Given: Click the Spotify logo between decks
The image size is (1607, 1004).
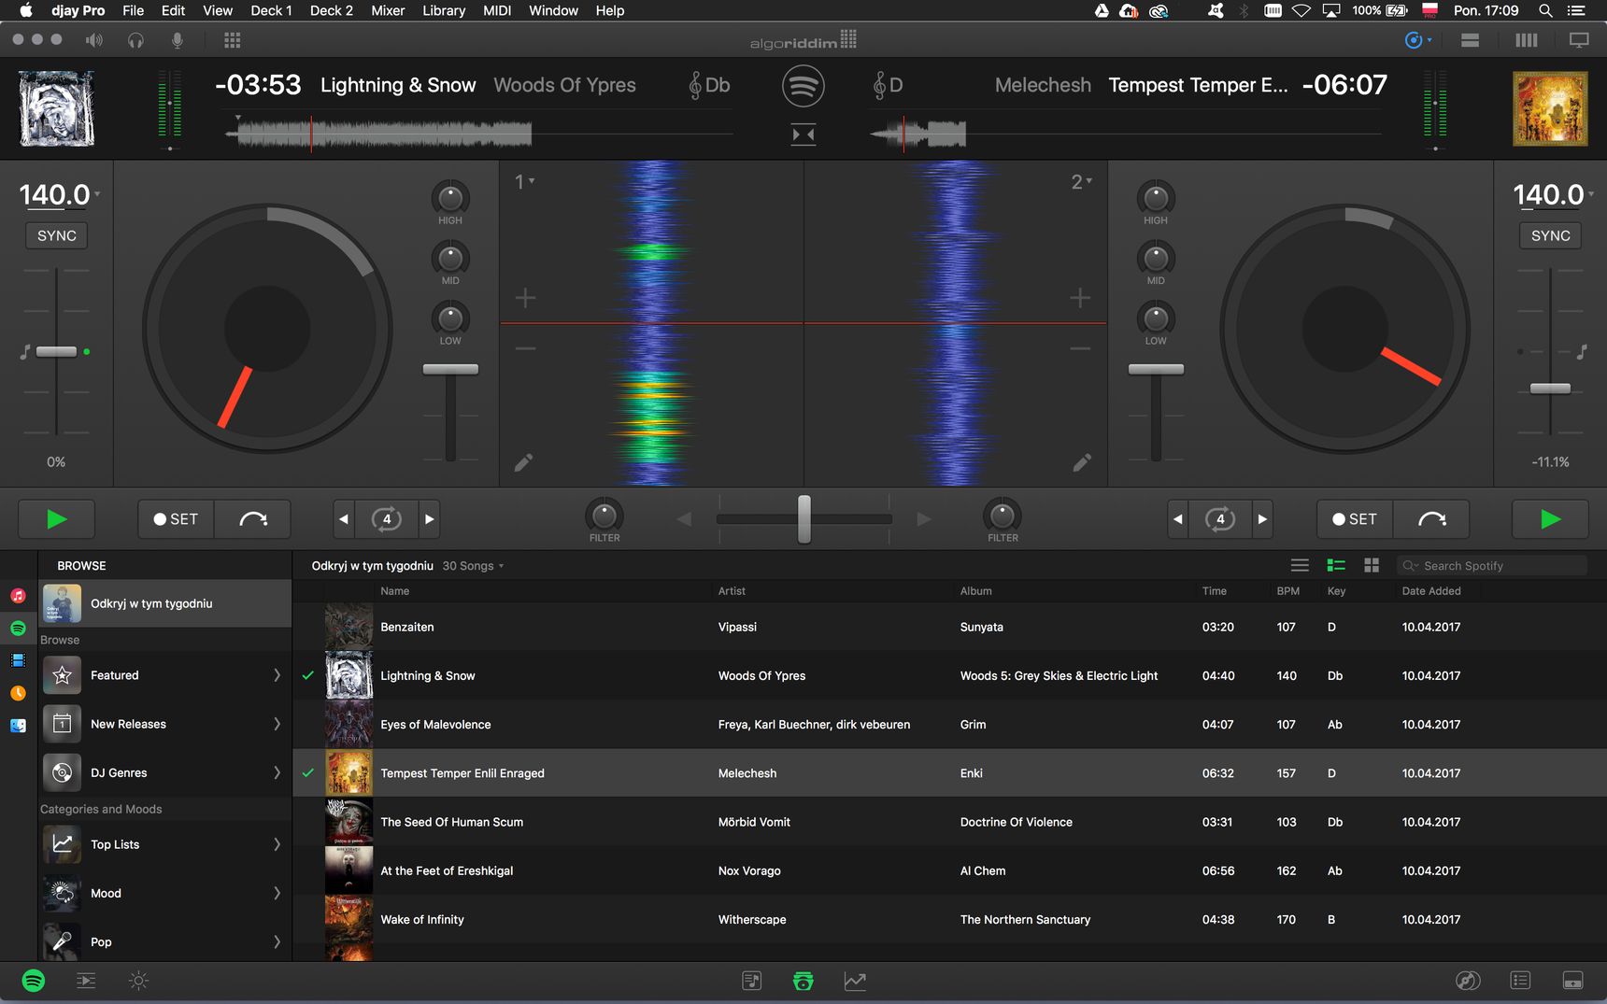Looking at the screenshot, I should click(x=803, y=86).
